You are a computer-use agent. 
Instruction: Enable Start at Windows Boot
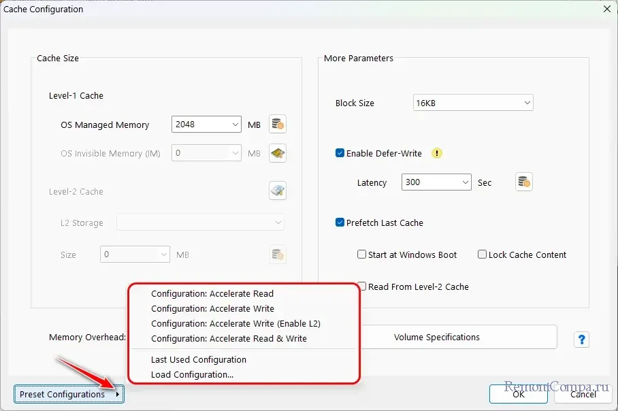pos(362,254)
